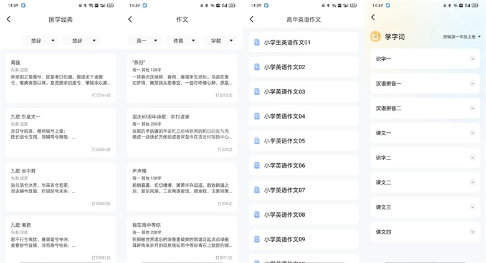
Task: Go back from the 国学经典 screen
Action: (9, 19)
